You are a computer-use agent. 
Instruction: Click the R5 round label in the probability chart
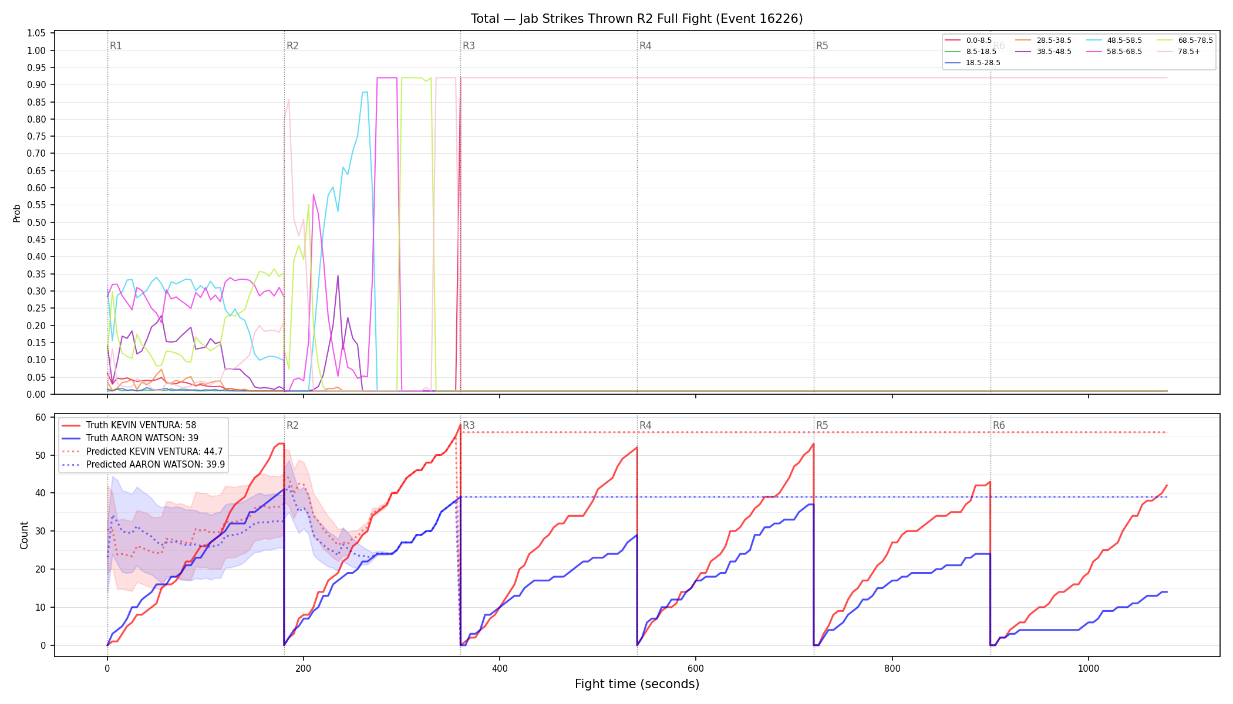822,46
